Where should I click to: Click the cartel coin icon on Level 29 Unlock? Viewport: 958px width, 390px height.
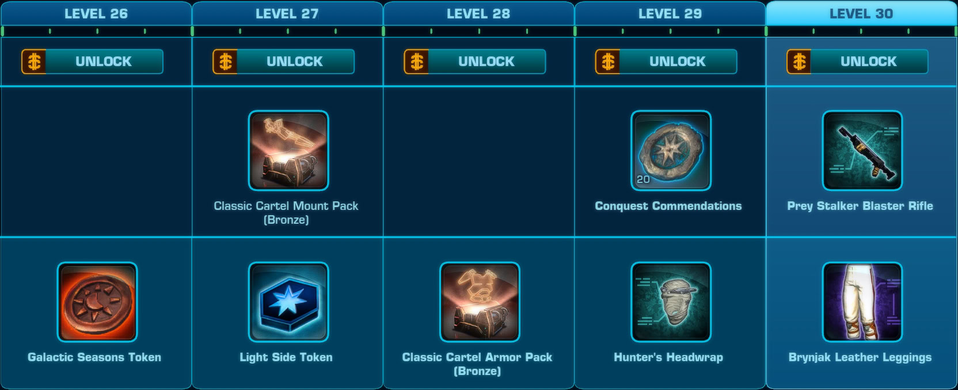(x=608, y=62)
